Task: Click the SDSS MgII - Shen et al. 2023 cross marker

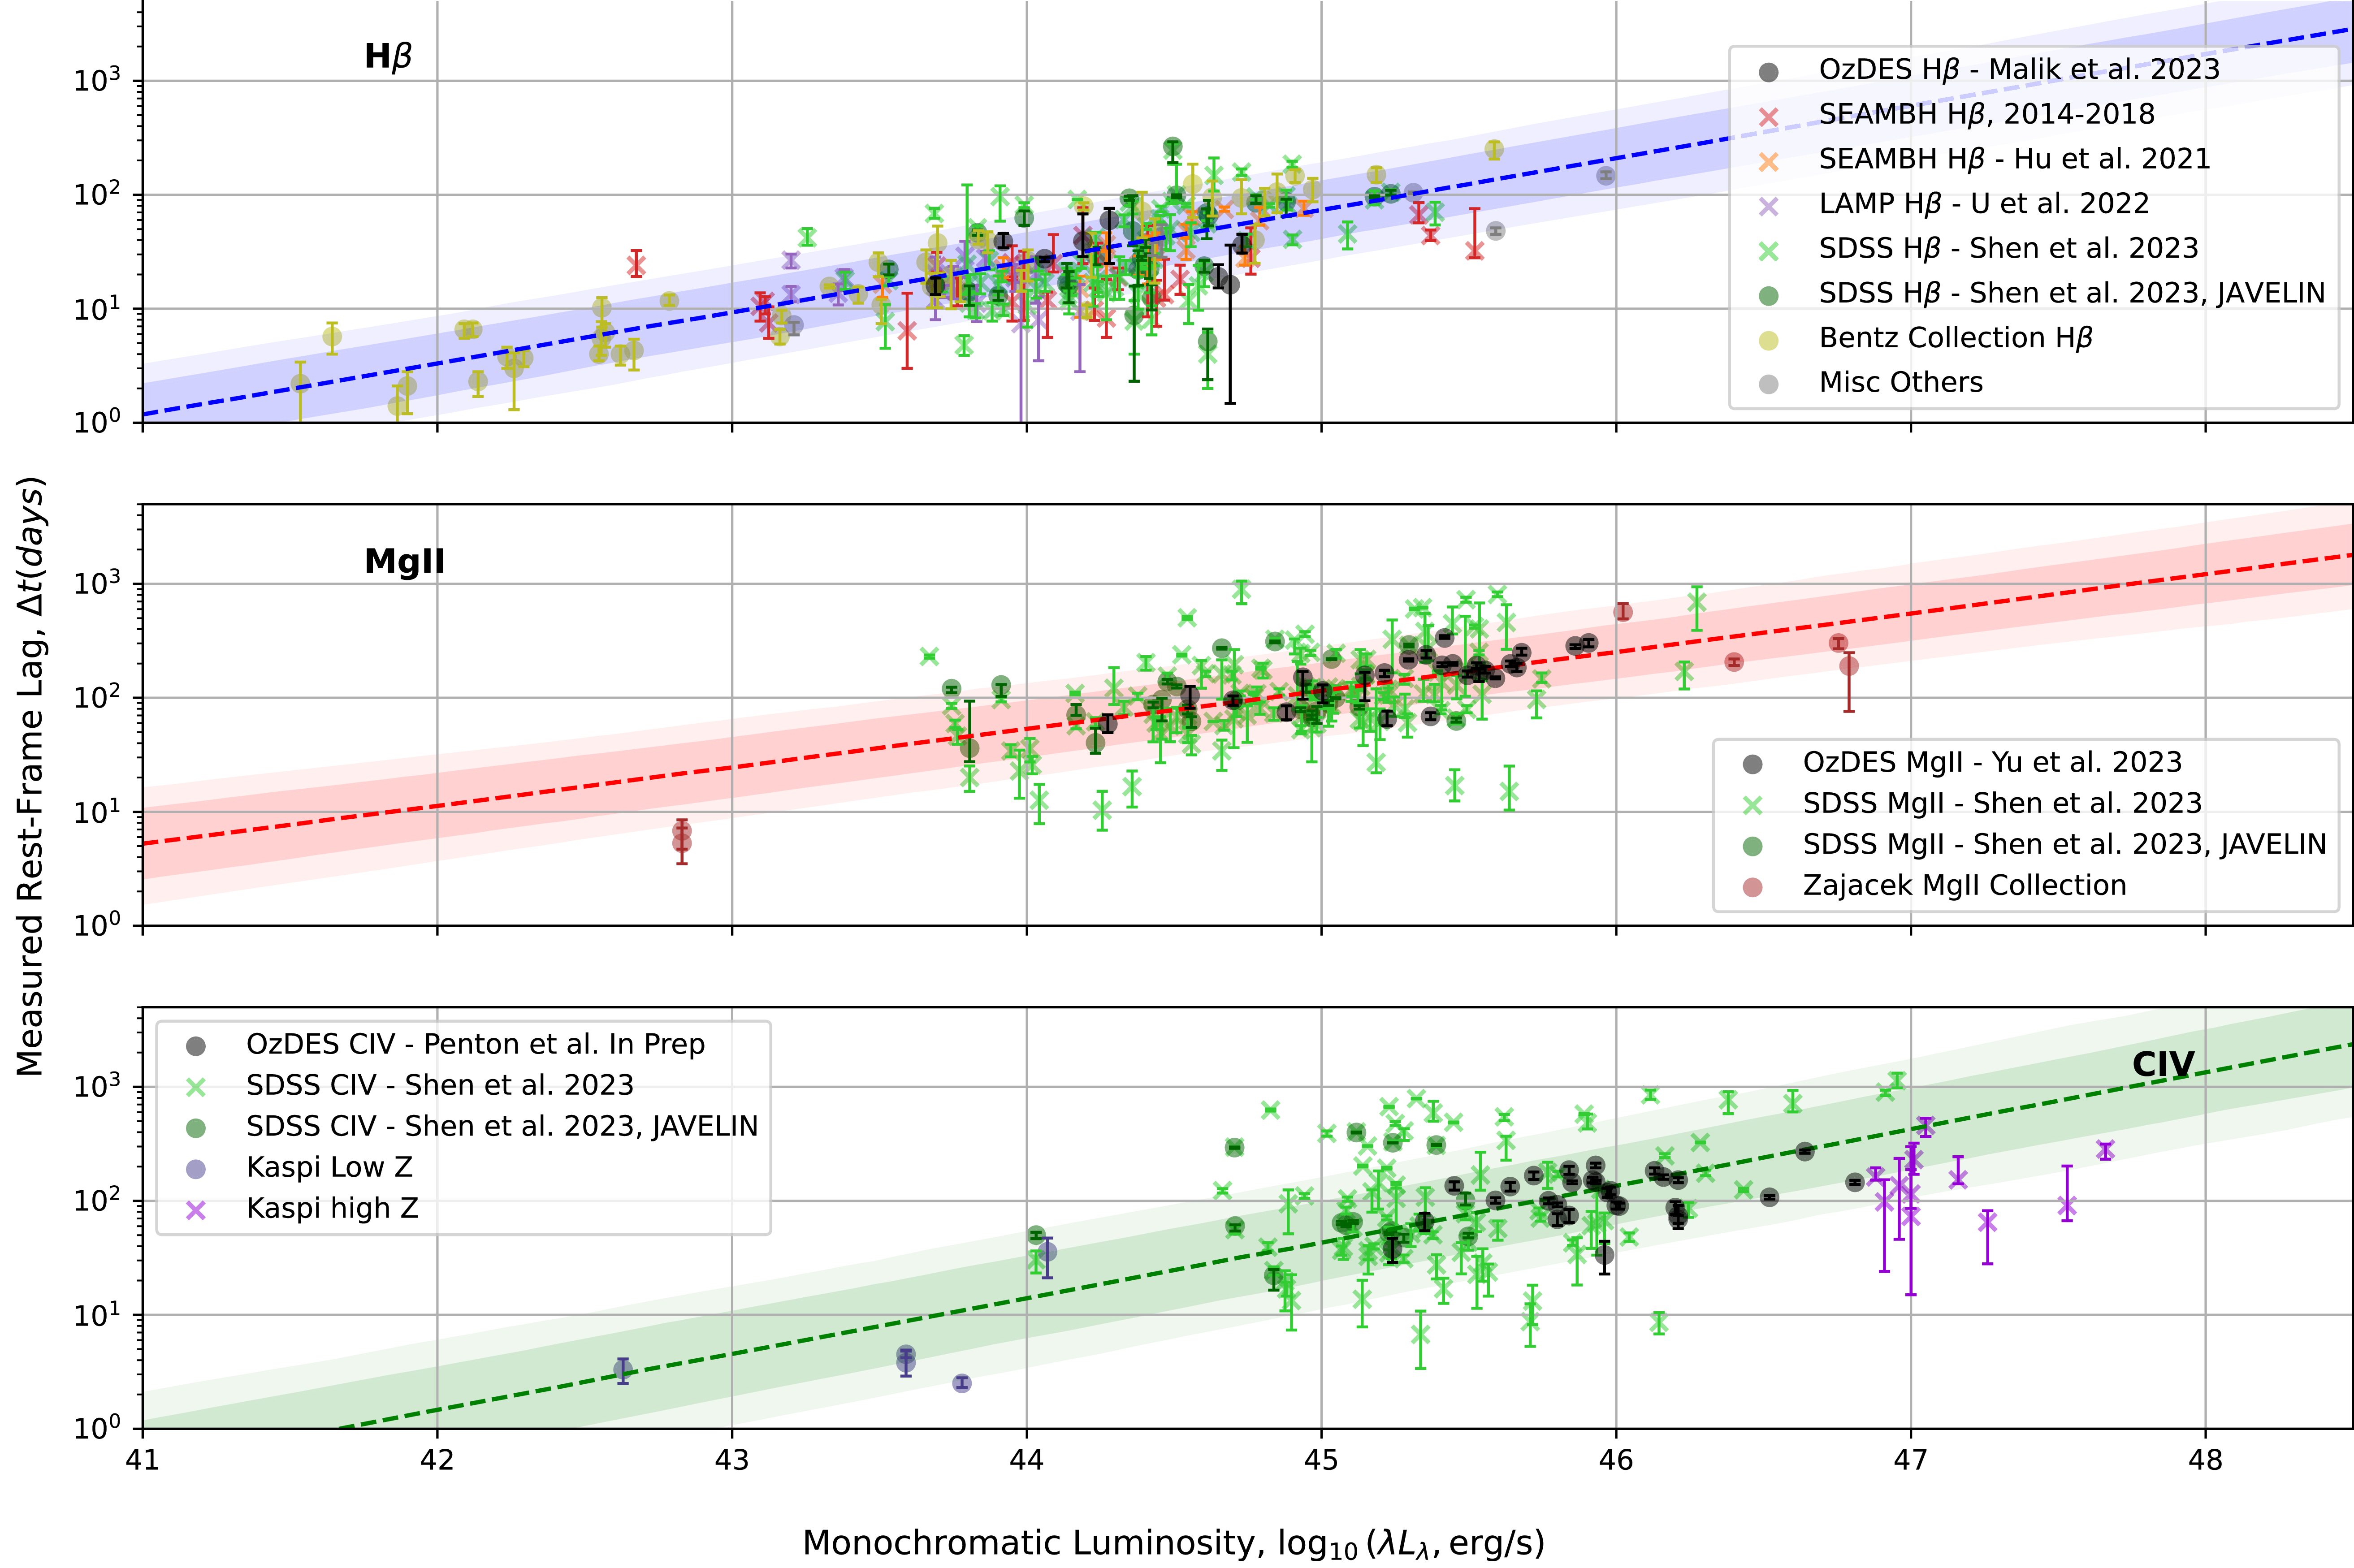Action: click(x=1752, y=805)
